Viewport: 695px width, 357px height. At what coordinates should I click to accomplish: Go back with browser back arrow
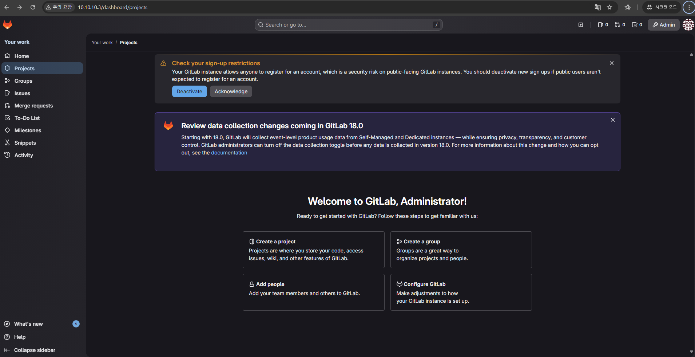[x=7, y=7]
